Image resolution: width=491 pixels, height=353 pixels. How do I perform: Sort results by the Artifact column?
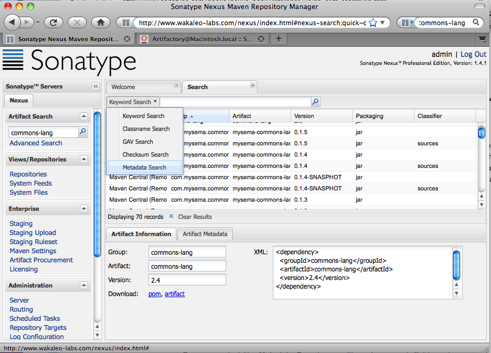[x=260, y=116]
